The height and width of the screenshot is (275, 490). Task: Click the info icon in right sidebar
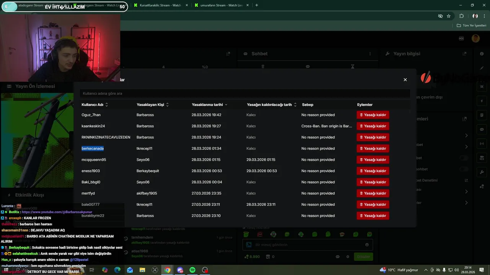[x=482, y=54]
